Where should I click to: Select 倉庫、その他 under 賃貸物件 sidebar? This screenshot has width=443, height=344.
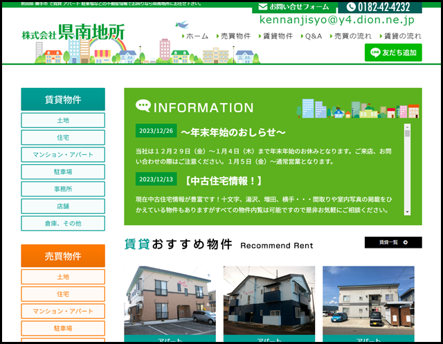click(x=63, y=224)
